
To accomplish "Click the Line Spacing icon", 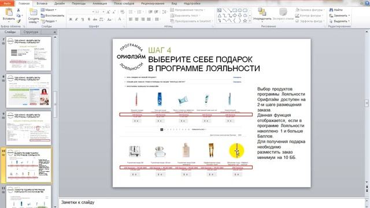I will pos(164,12).
